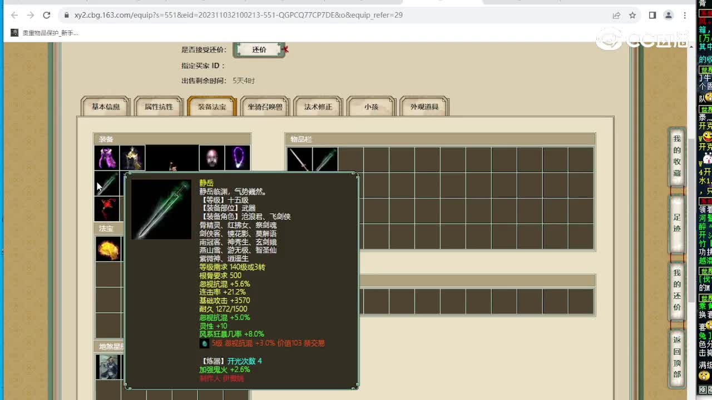Select the red accessory equipment icon
Image resolution: width=712 pixels, height=400 pixels.
107,209
